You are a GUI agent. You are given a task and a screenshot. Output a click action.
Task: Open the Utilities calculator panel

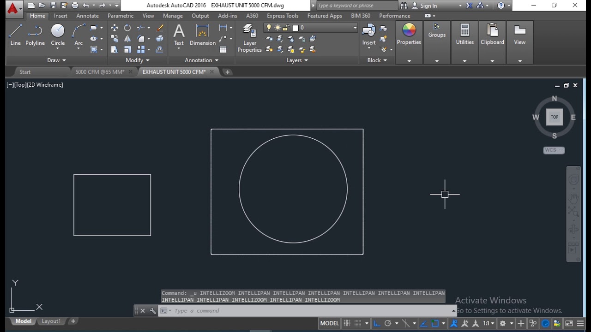point(464,35)
